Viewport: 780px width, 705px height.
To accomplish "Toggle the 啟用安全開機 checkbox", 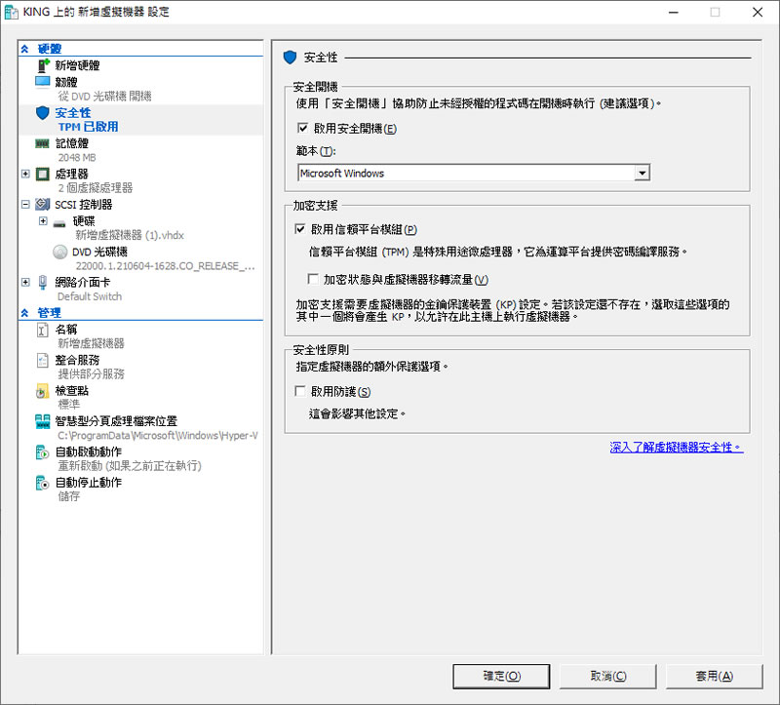I will (302, 129).
